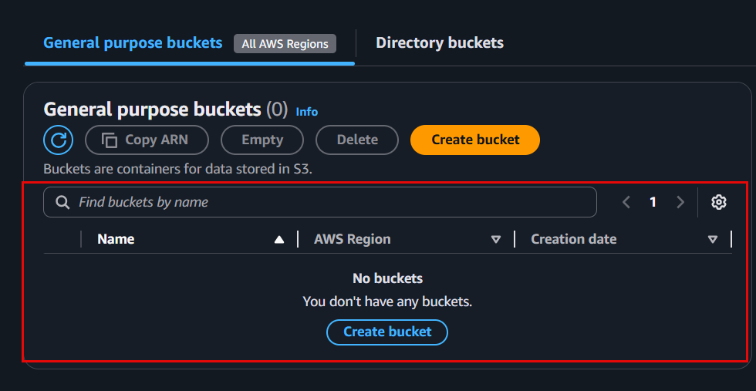Image resolution: width=756 pixels, height=391 pixels.
Task: Click the Delete button
Action: click(x=357, y=140)
